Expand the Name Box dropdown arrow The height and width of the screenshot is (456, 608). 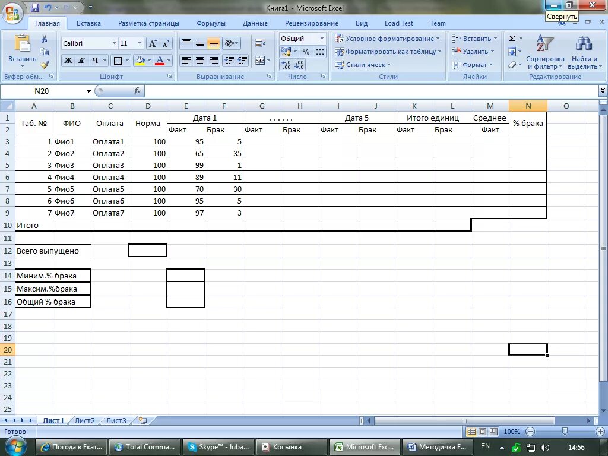pos(88,91)
